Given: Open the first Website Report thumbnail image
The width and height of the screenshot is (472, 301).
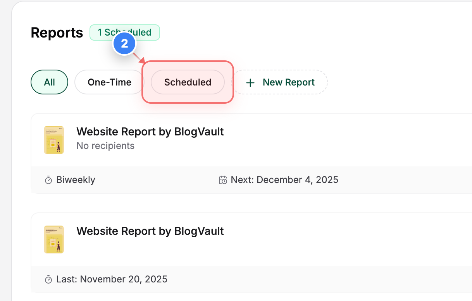Looking at the screenshot, I should click(54, 140).
